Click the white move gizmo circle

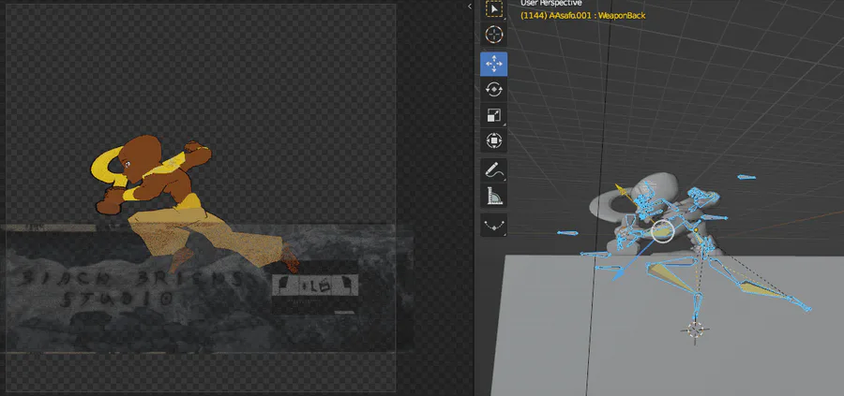pyautogui.click(x=663, y=231)
